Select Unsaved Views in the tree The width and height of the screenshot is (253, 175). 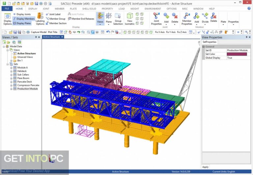point(25,57)
